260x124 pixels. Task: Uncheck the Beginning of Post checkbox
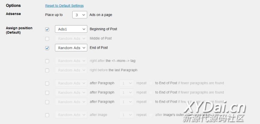point(47,29)
